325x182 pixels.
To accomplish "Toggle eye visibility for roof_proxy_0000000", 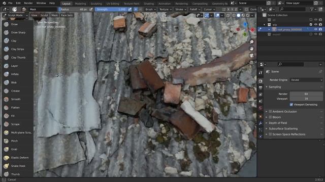I will (316, 29).
